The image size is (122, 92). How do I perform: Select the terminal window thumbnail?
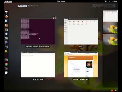38,31
